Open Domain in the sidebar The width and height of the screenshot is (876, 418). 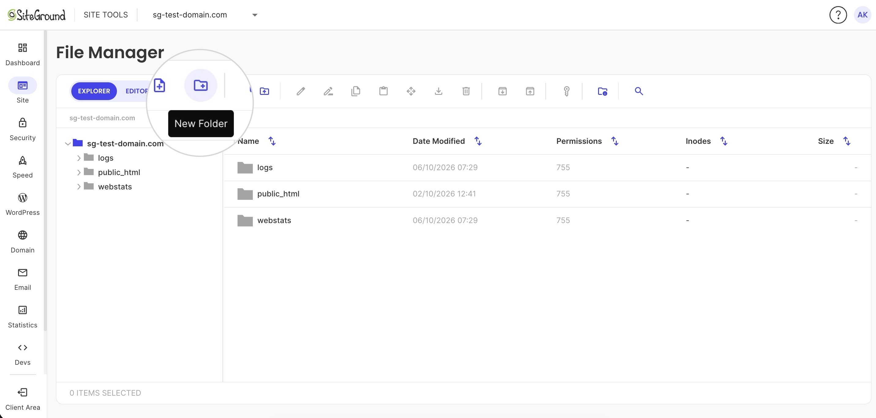click(x=22, y=242)
